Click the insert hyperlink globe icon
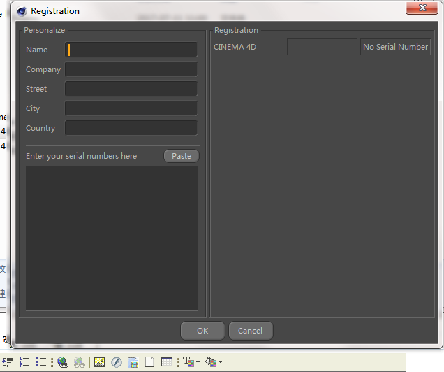 [63, 362]
